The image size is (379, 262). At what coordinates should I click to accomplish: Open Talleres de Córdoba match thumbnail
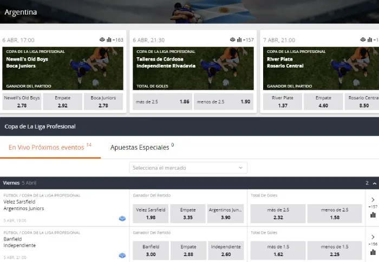coord(193,69)
